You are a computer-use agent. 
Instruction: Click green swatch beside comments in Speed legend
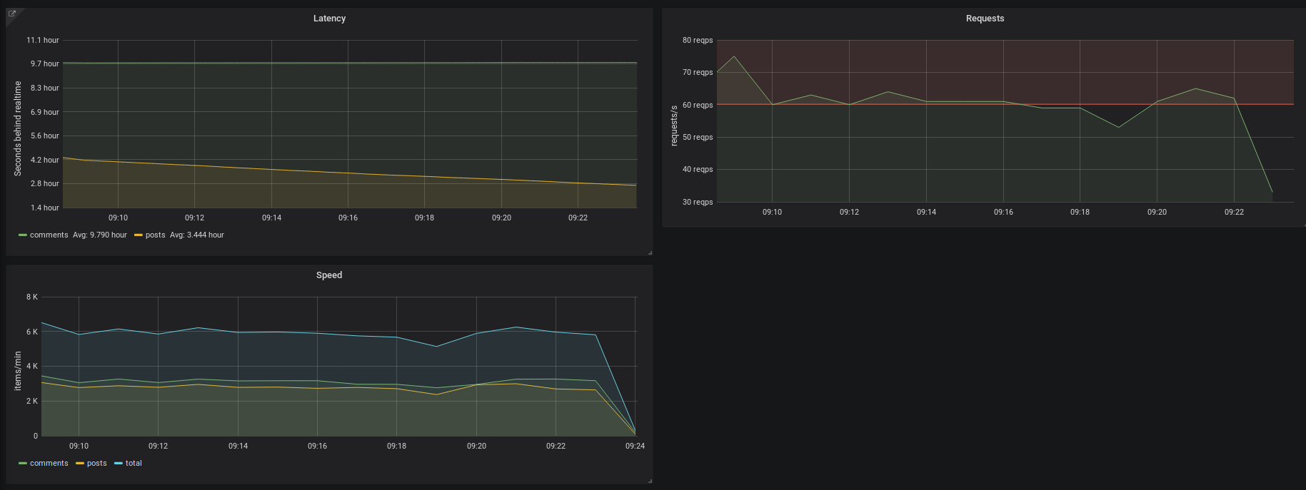tap(23, 463)
